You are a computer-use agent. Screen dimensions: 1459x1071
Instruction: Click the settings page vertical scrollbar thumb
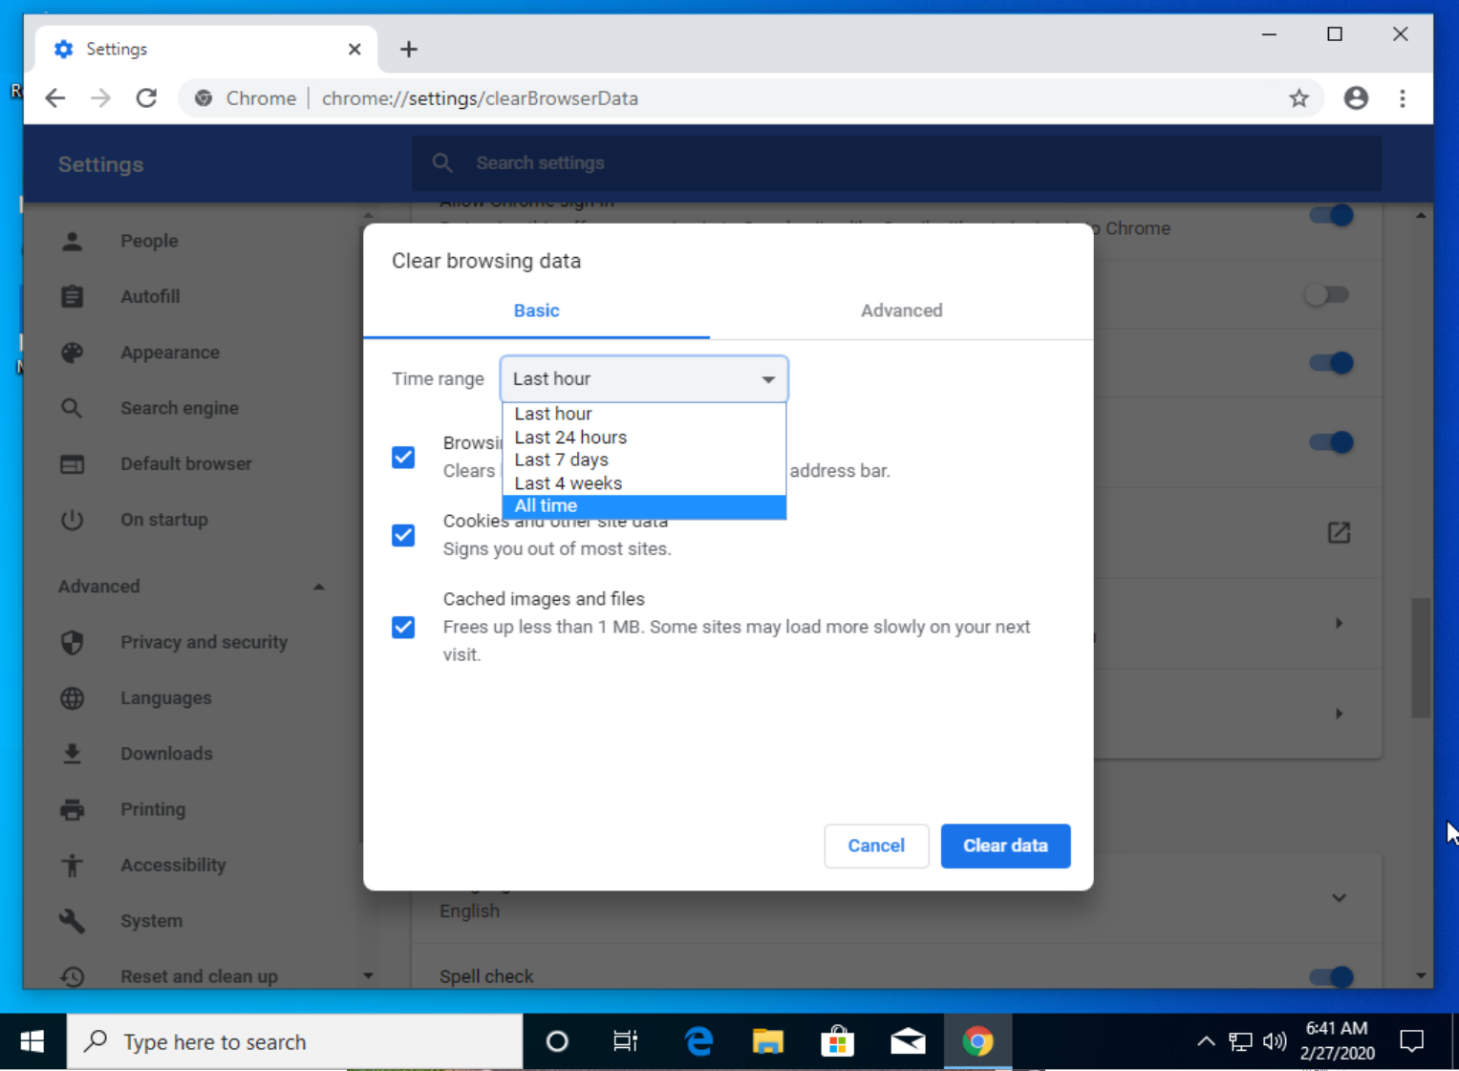pos(1421,657)
